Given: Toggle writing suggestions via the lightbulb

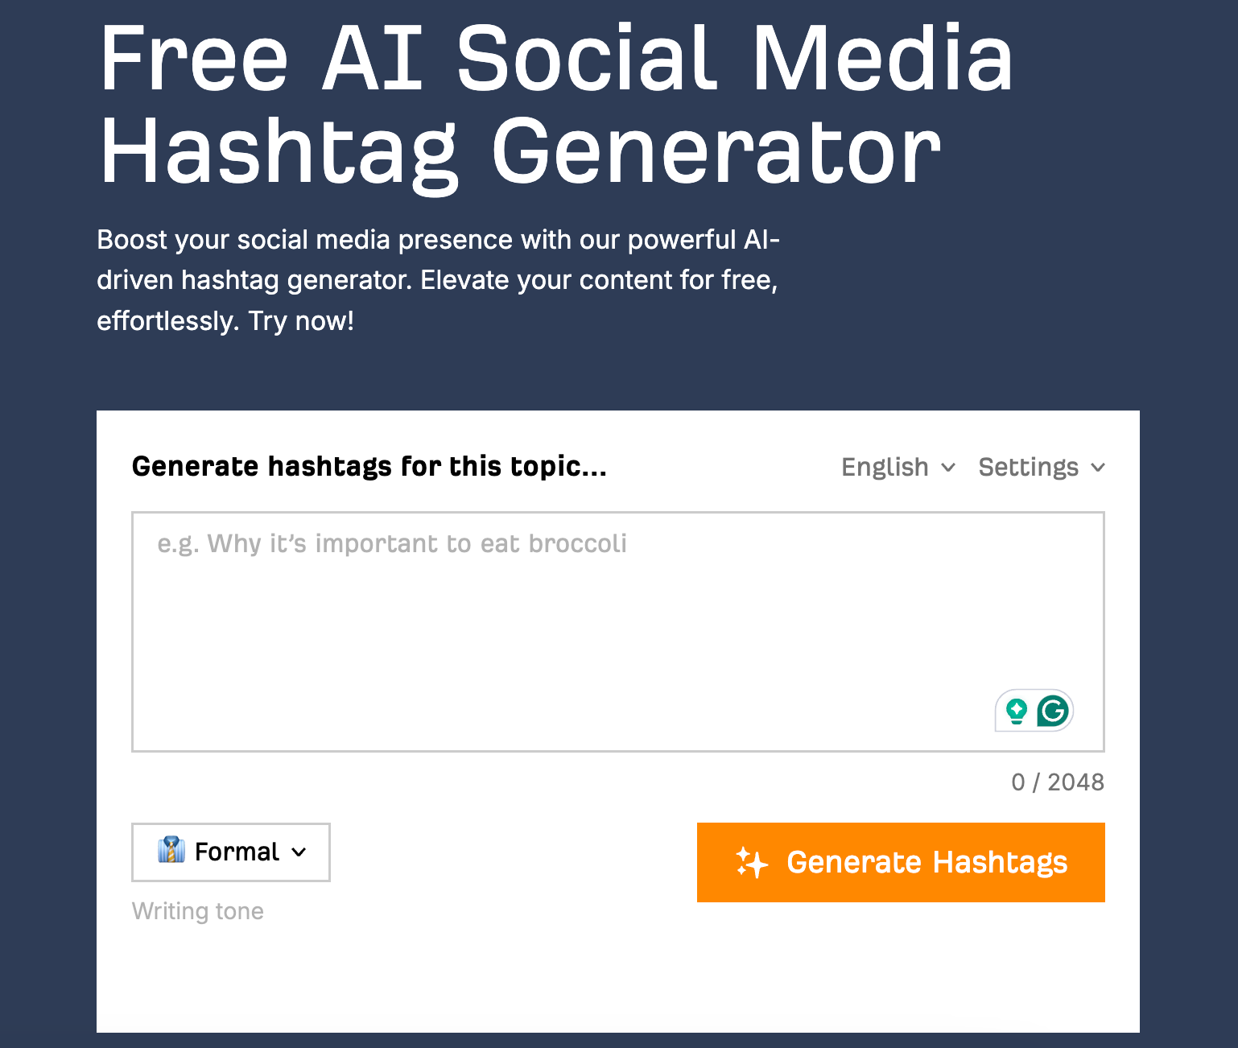Looking at the screenshot, I should 1017,711.
